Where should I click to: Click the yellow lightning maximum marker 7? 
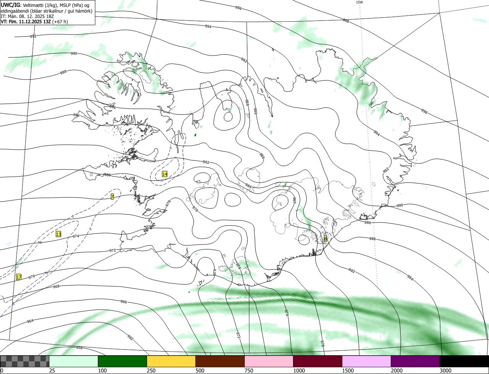[x=112, y=197]
